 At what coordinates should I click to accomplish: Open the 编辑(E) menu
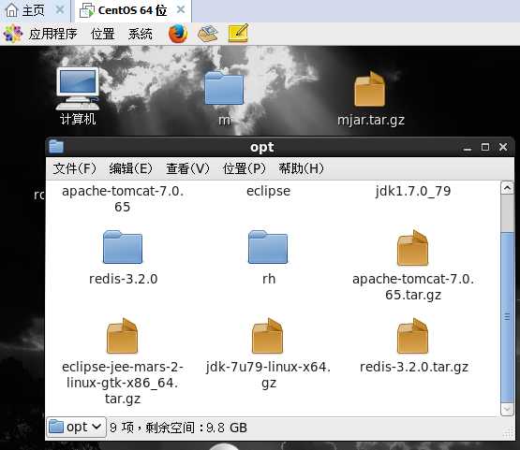(130, 168)
